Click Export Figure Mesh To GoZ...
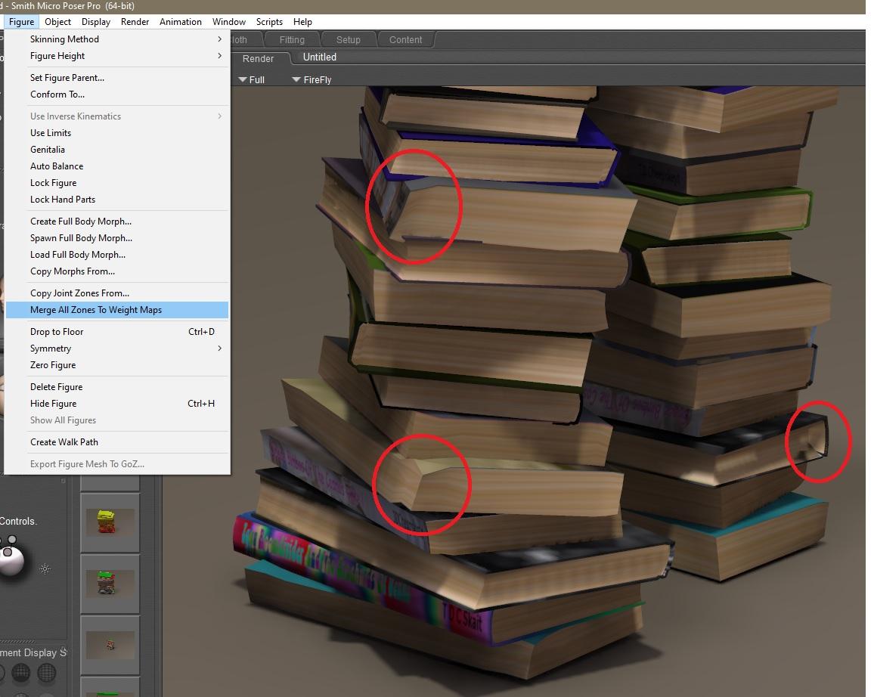871x697 pixels. click(x=117, y=464)
